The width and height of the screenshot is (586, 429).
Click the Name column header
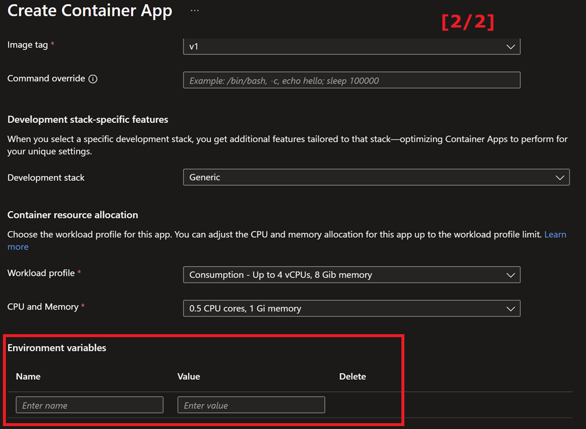coord(28,376)
